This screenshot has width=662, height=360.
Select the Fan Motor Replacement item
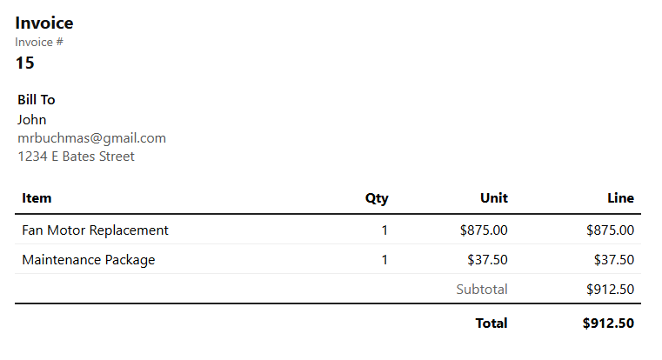click(95, 230)
